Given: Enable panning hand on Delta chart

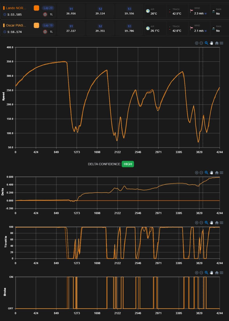Looking at the screenshot, I should [x=211, y=173].
